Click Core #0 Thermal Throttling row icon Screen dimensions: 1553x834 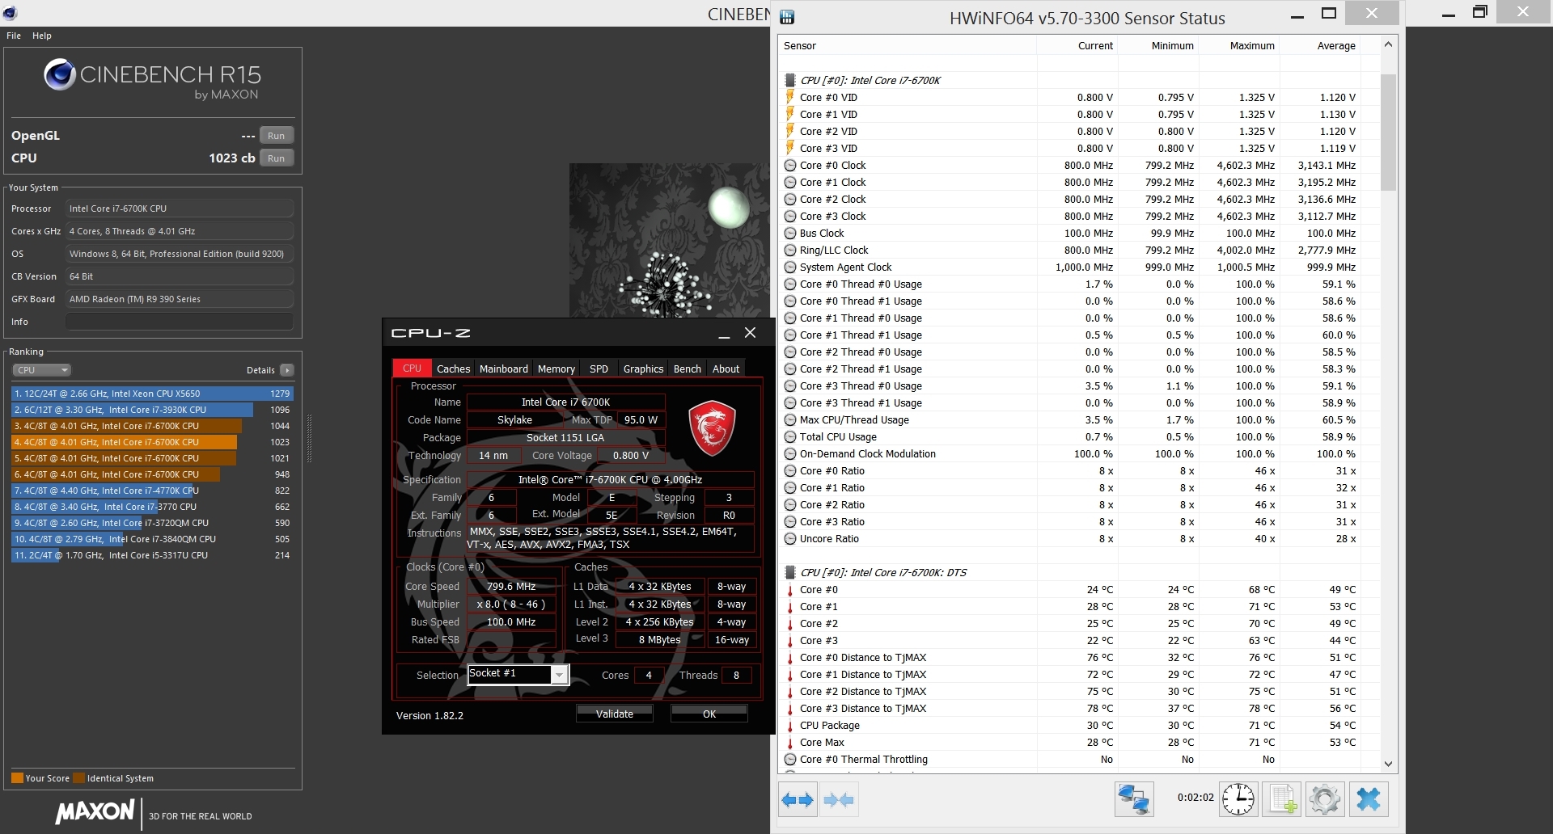(x=790, y=759)
